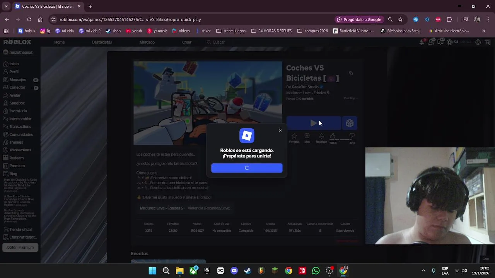
Task: Open the compras 2026 bookmark folder
Action: pos(312,31)
